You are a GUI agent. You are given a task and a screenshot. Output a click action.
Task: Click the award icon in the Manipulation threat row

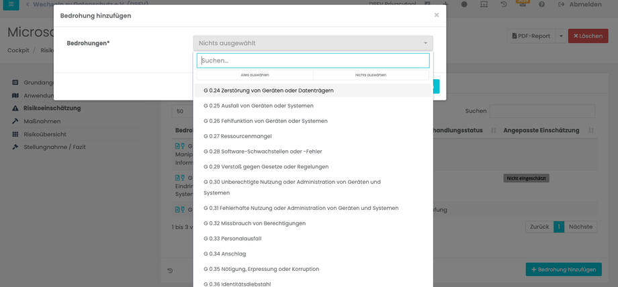tap(183, 146)
